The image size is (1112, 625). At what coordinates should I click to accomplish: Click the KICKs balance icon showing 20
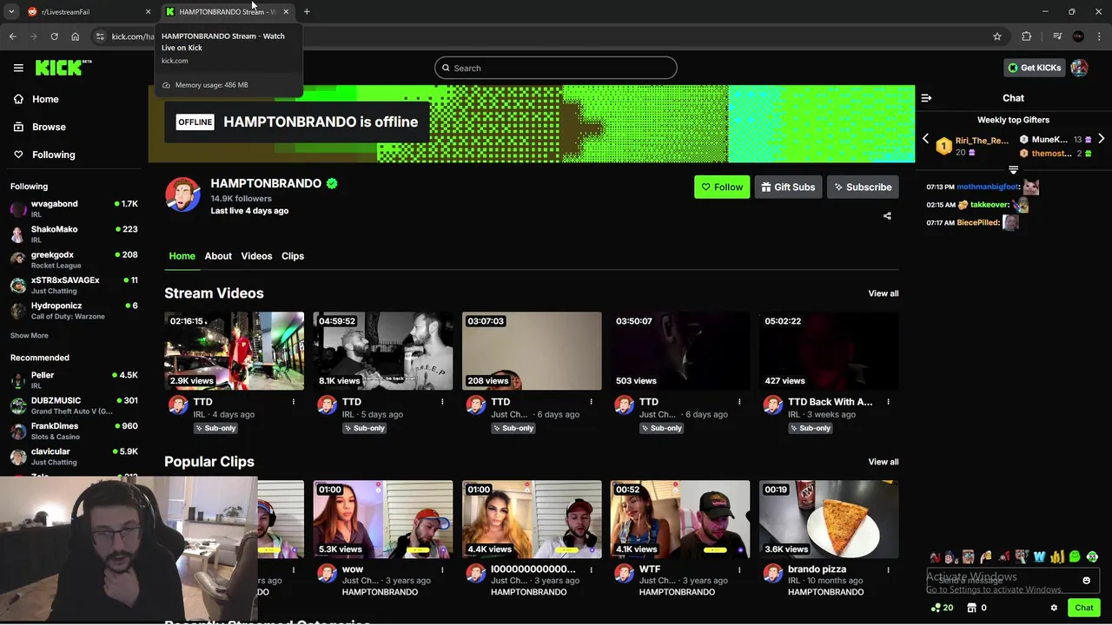coord(942,608)
